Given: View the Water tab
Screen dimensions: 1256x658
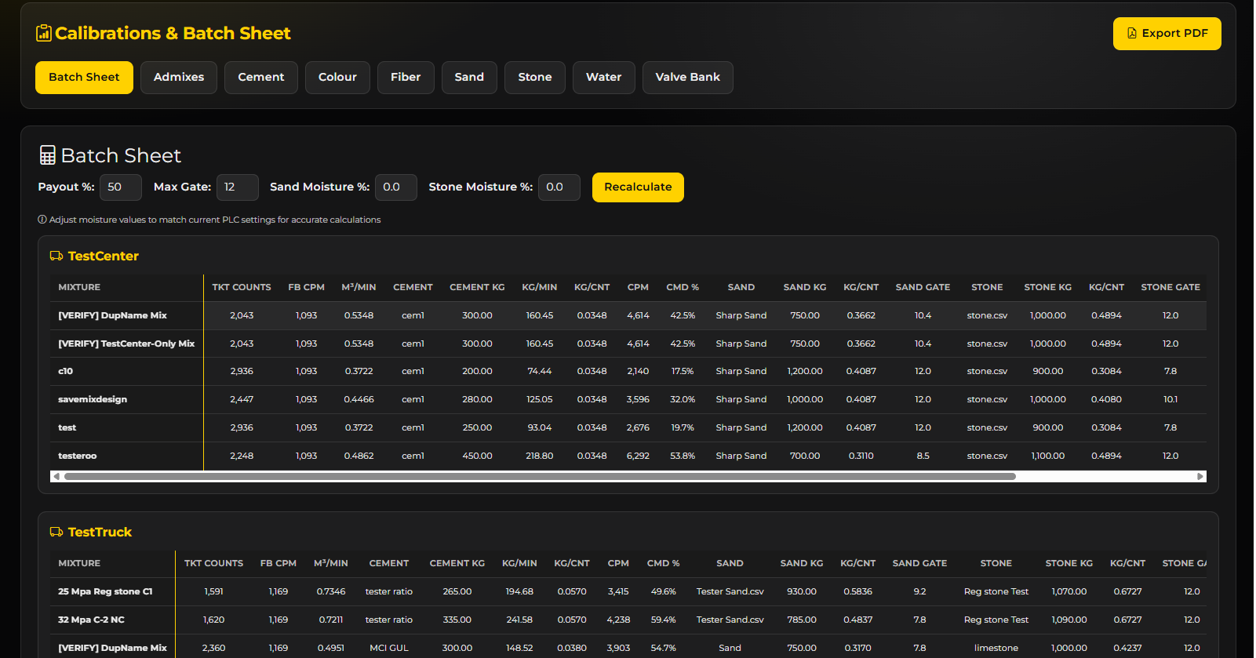Looking at the screenshot, I should 604,78.
